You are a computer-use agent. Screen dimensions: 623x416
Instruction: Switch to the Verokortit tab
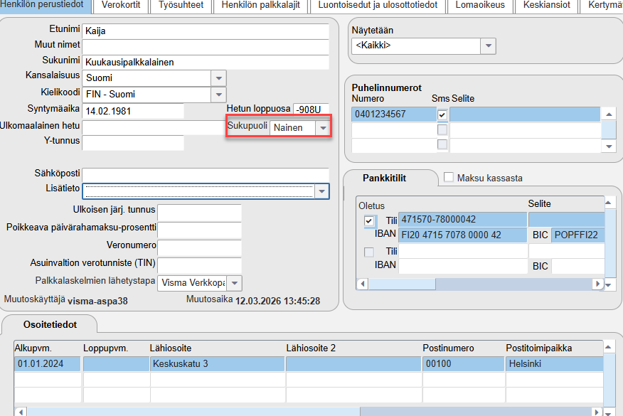[x=121, y=6]
